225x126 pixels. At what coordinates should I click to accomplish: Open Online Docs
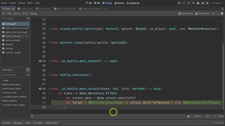[x=186, y=13]
